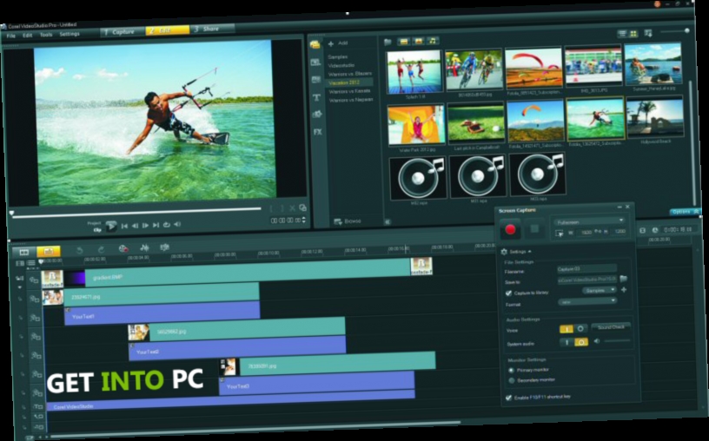
Task: Switch to the 3 Share step tab
Action: (211, 29)
